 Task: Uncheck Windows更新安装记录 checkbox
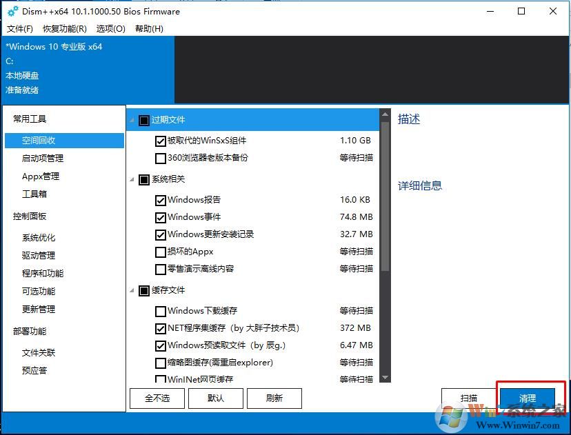point(160,235)
